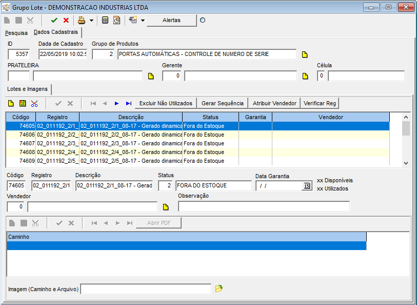The image size is (417, 305).
Task: Click the blue scissors icon in the lots toolbar
Action: [x=34, y=104]
